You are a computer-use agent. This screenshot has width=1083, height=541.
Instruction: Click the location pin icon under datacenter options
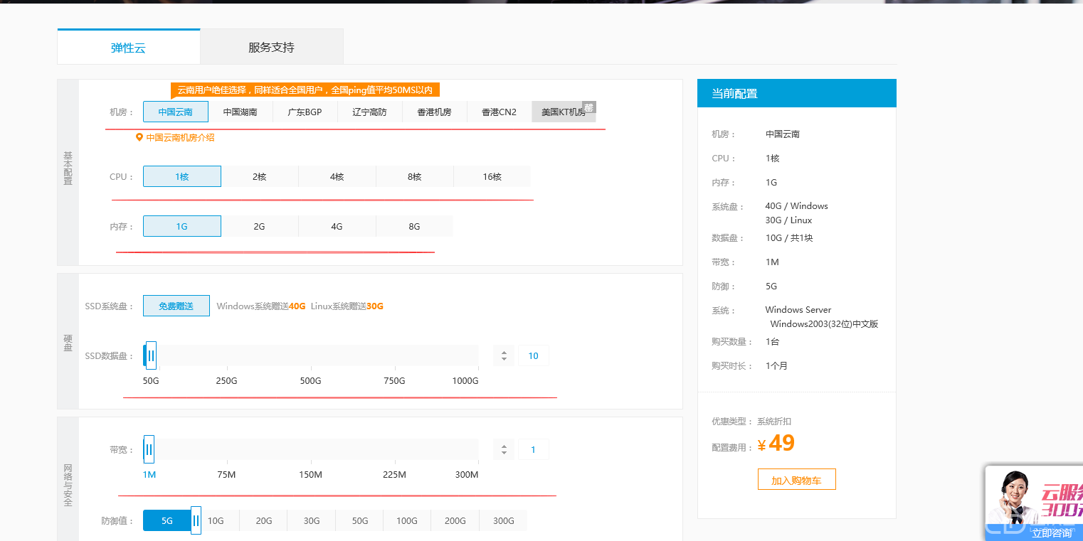[x=139, y=137]
